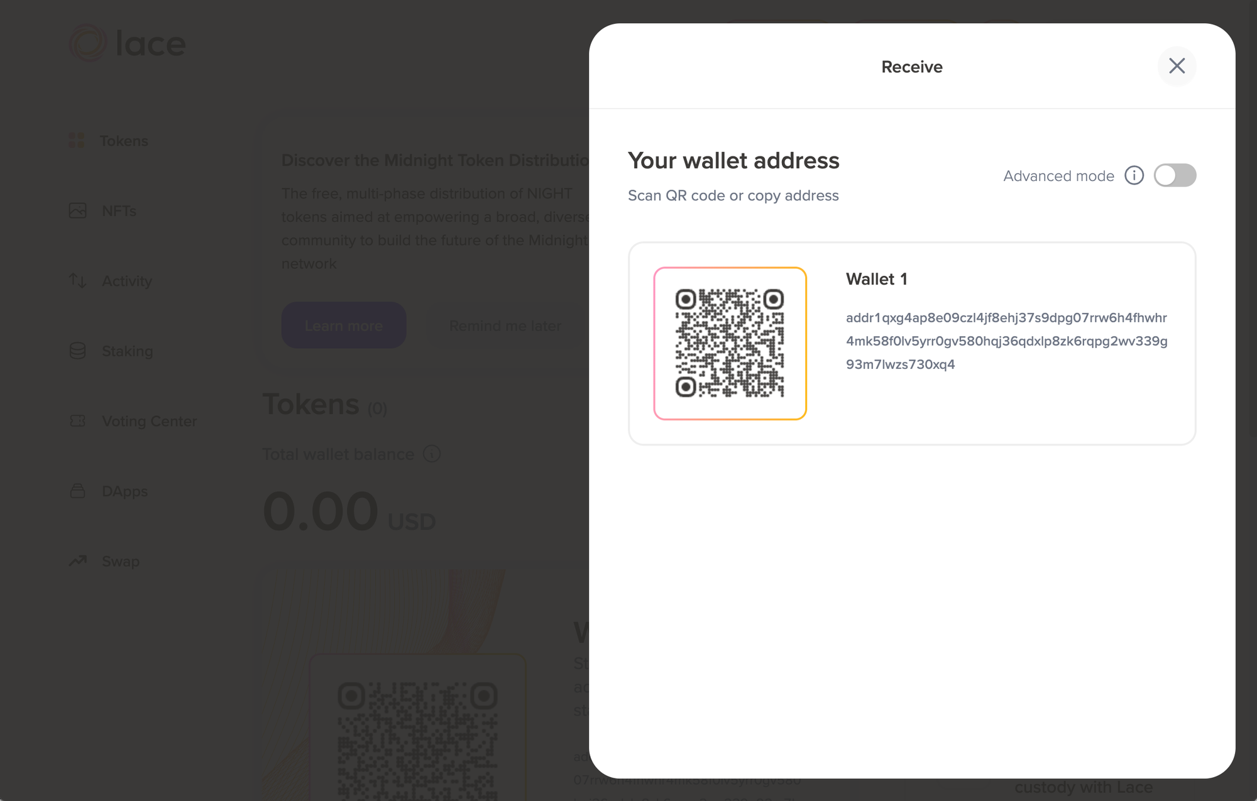Click the Total wallet balance info icon
The height and width of the screenshot is (801, 1257).
[432, 454]
